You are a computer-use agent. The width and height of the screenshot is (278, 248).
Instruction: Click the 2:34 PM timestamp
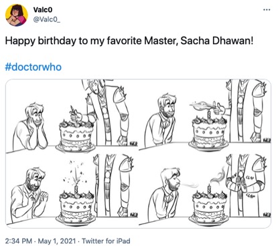point(19,241)
